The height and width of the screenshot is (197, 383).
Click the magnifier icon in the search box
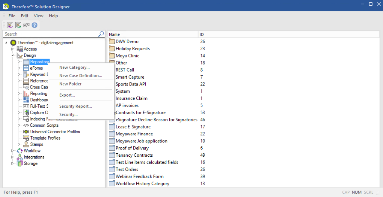pyautogui.click(x=101, y=34)
